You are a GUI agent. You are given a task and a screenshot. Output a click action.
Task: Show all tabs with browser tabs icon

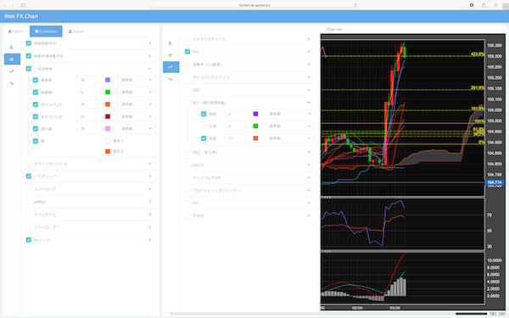click(x=495, y=5)
